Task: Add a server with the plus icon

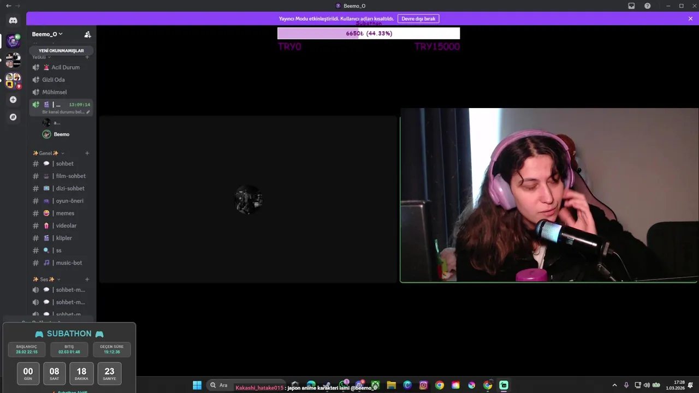Action: (x=13, y=99)
